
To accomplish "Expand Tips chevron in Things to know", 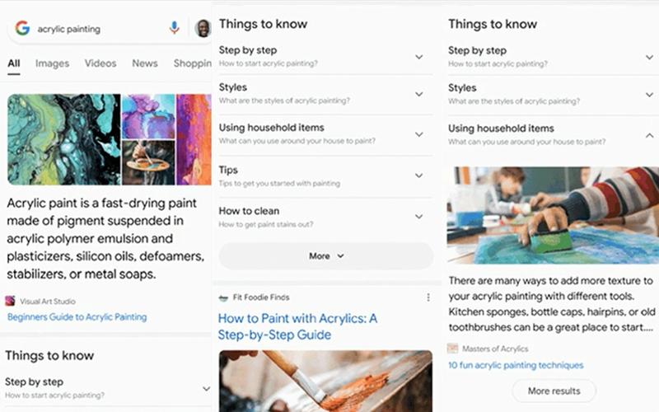I will click(419, 176).
